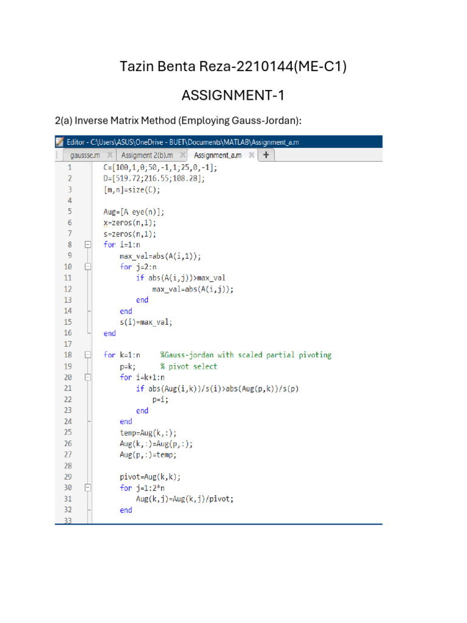Click line number 29 in the gutter
This screenshot has height=623, width=467.
tap(68, 477)
